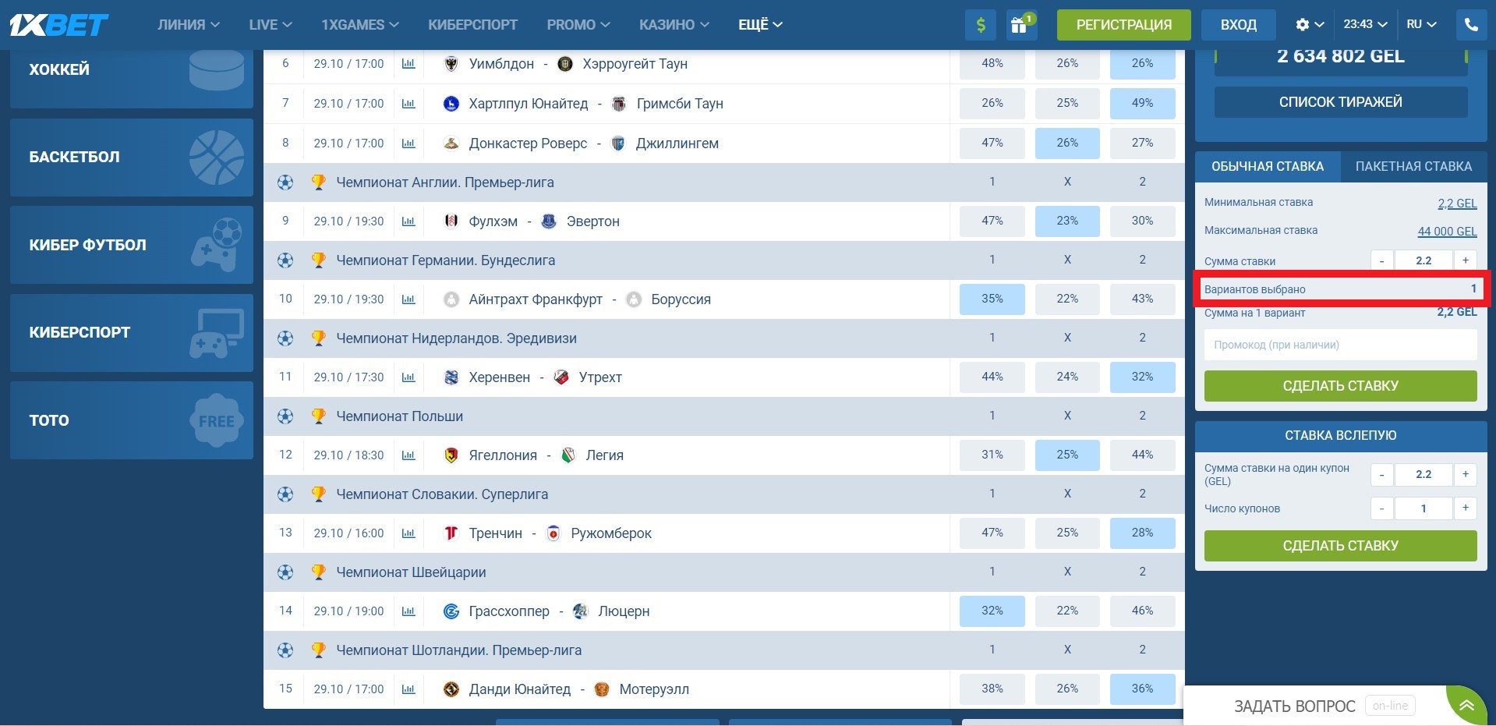This screenshot has height=726, width=1496.
Task: Select 31% home win for Ягеллония
Action: pos(992,455)
